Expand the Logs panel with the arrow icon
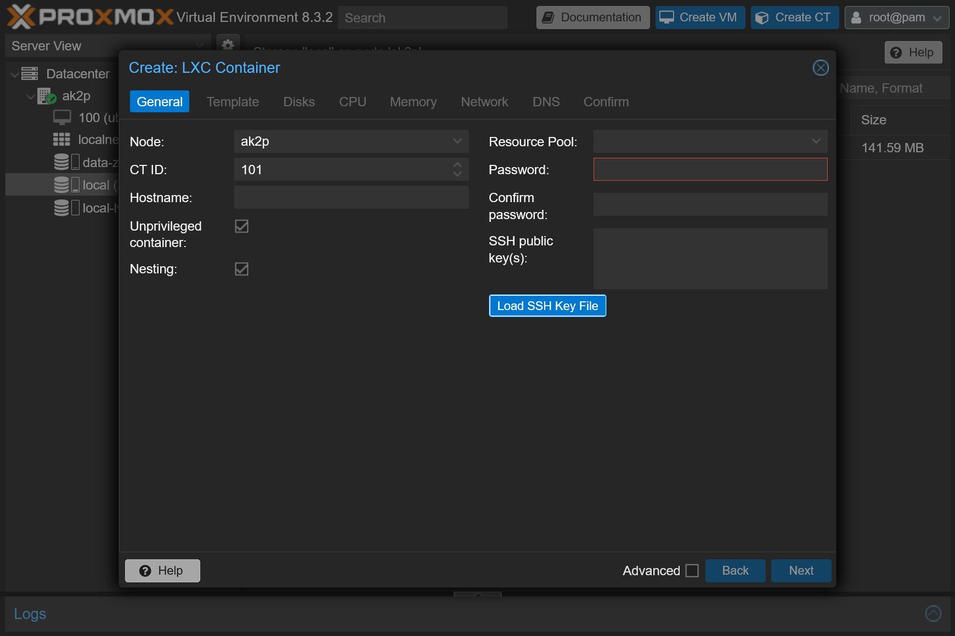 [x=933, y=614]
